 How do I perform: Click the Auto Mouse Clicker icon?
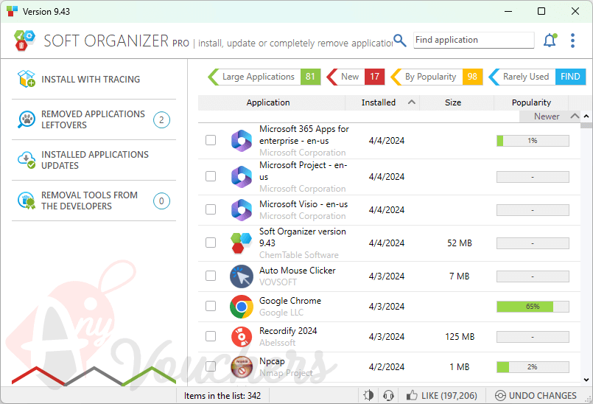[x=242, y=276]
